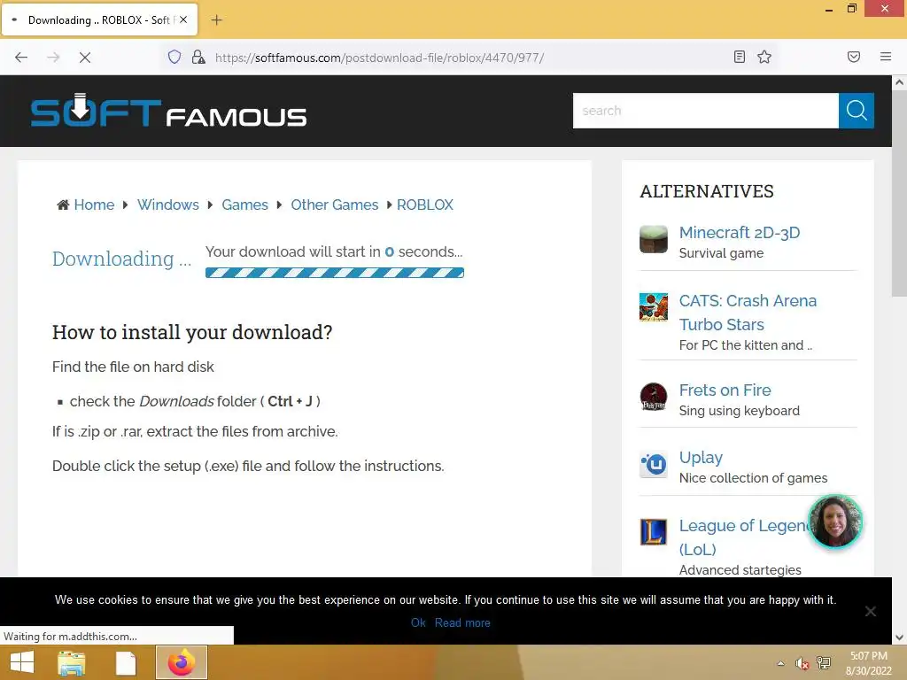
Task: Click the scrollbar up arrow
Action: [899, 82]
